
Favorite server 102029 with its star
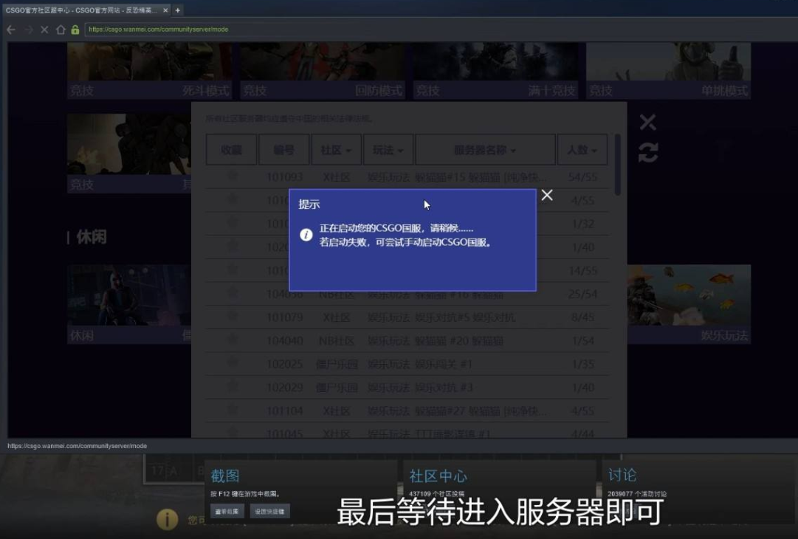232,386
